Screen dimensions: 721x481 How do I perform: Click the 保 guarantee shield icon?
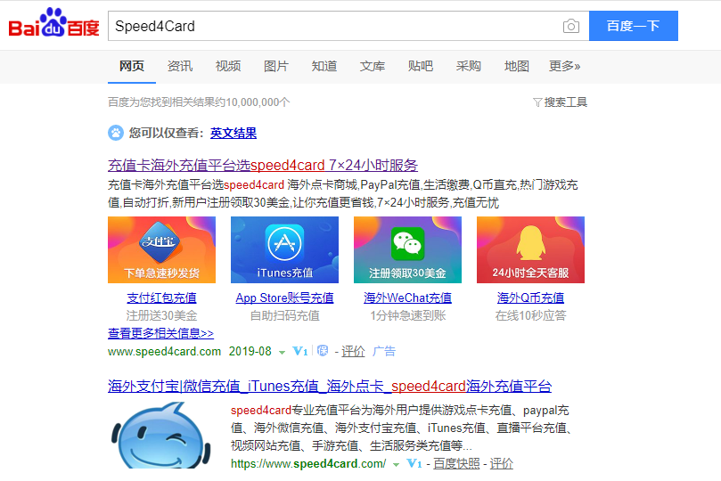tap(323, 351)
